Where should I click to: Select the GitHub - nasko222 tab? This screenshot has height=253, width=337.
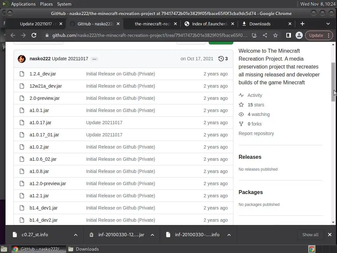coord(95,24)
